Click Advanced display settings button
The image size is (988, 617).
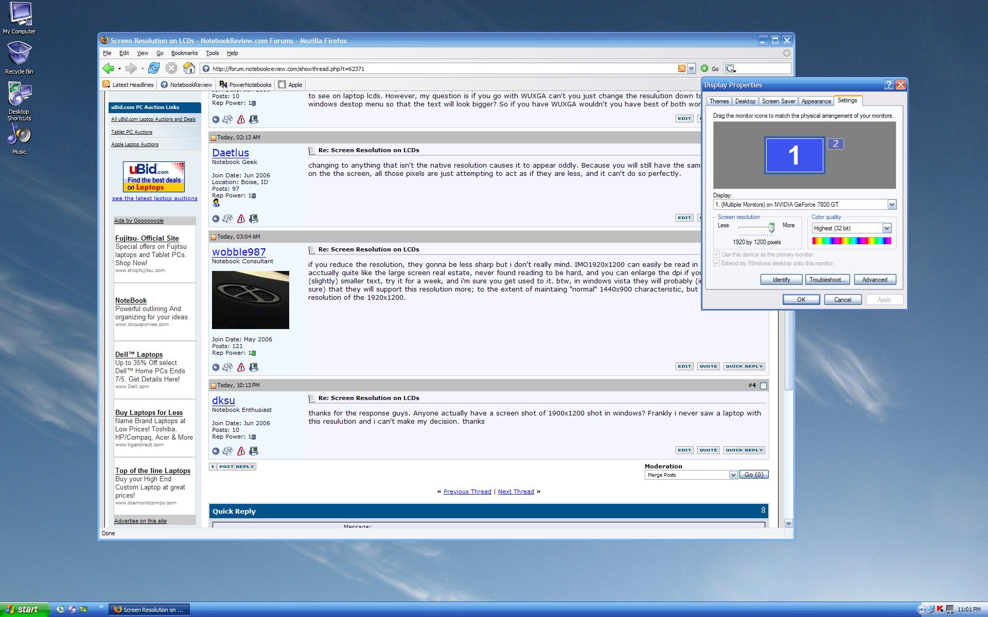[875, 280]
